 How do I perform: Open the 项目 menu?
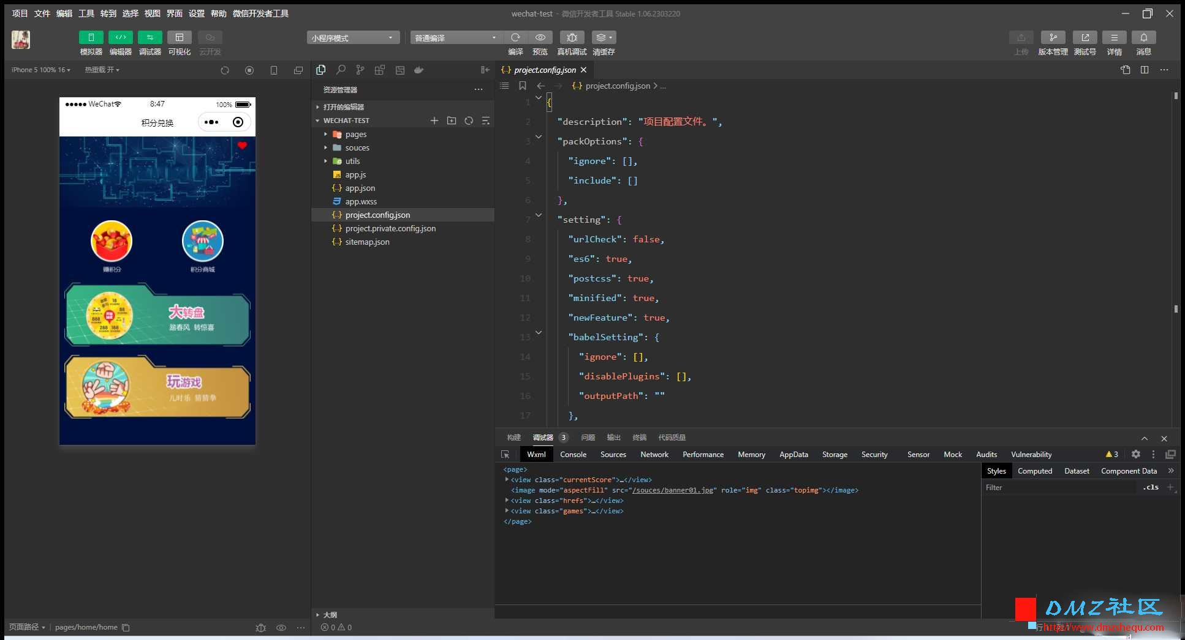(20, 13)
